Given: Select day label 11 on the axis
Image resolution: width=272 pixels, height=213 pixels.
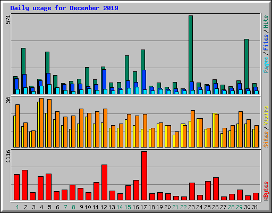Looking at the screenshot, I should pyautogui.click(x=96, y=207).
